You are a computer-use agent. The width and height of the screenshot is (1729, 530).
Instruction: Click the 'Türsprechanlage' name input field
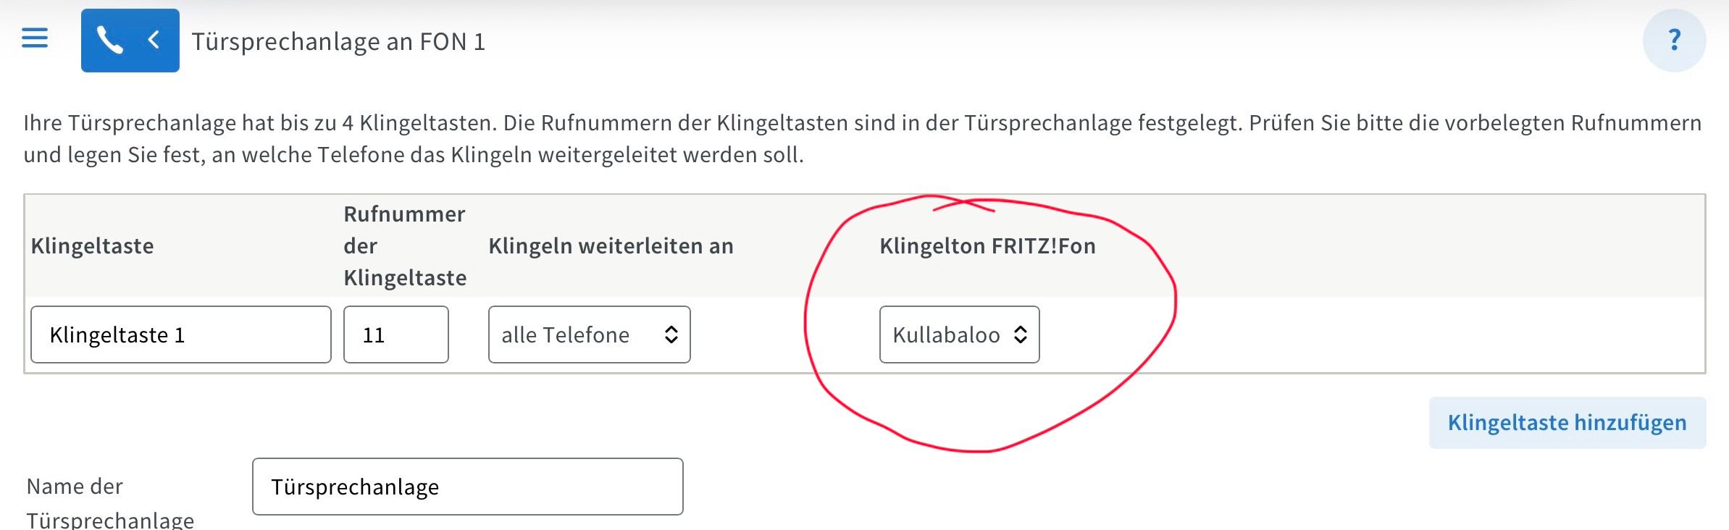(x=467, y=487)
